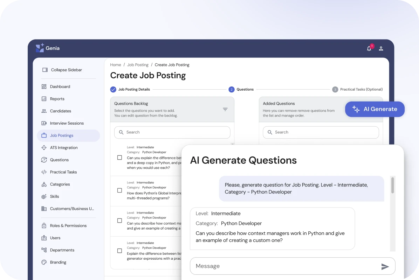Check the deep copy question checkbox

click(119, 158)
